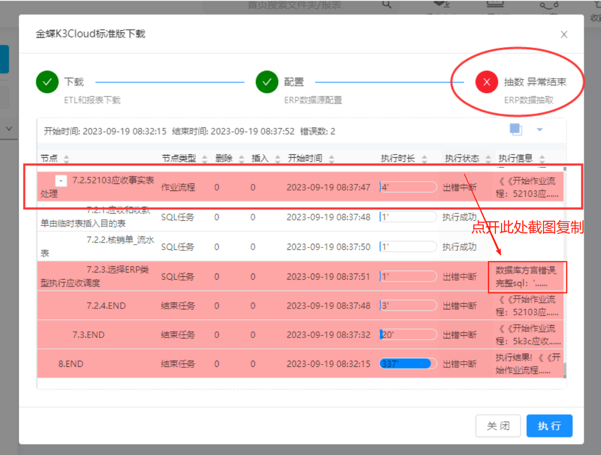
Task: Select the 7.2.4.END node name
Action: [106, 306]
